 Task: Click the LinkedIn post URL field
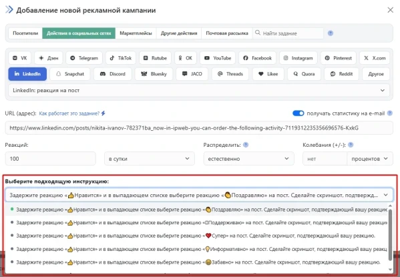199,127
